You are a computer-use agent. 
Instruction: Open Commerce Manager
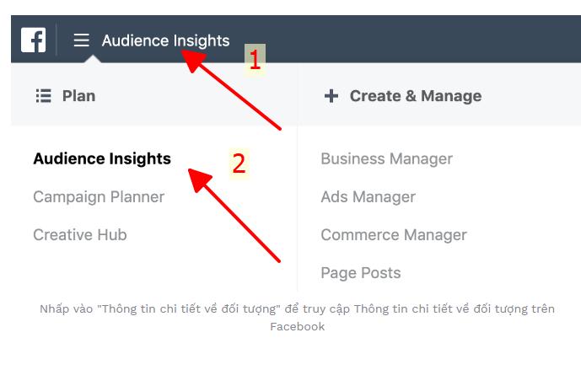(x=394, y=235)
